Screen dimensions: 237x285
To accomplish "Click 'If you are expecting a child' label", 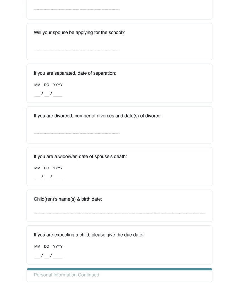I will (x=89, y=235).
